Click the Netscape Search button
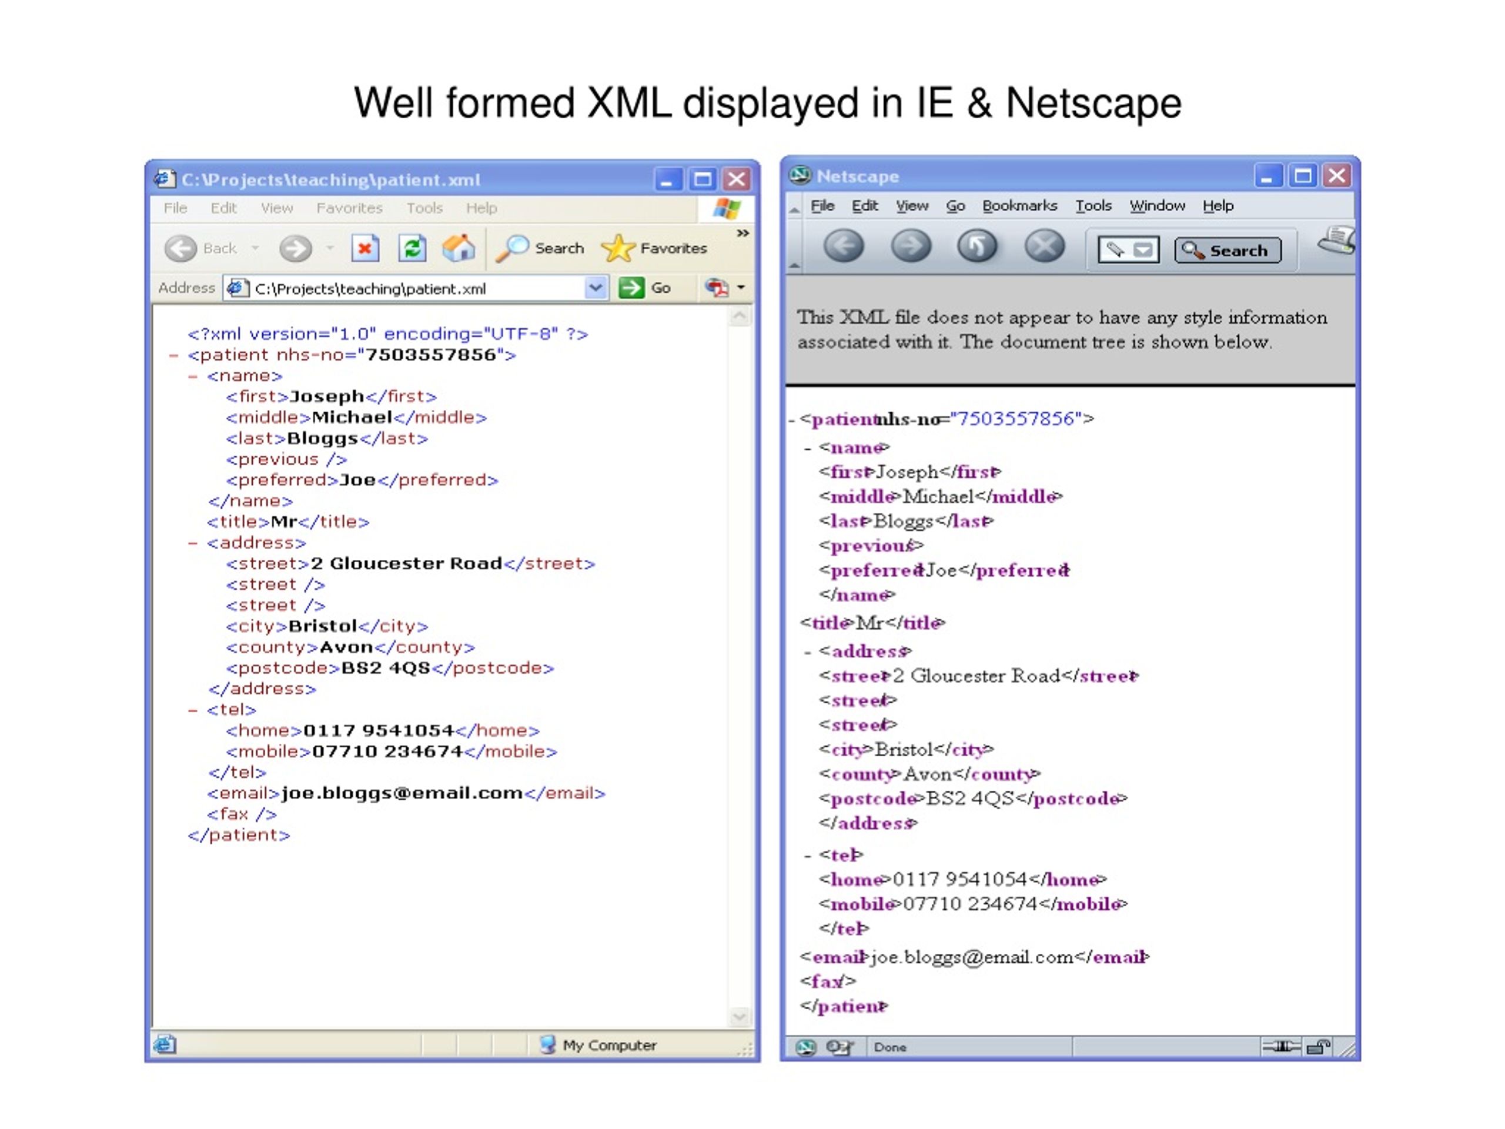This screenshot has width=1505, height=1129. pyautogui.click(x=1228, y=250)
